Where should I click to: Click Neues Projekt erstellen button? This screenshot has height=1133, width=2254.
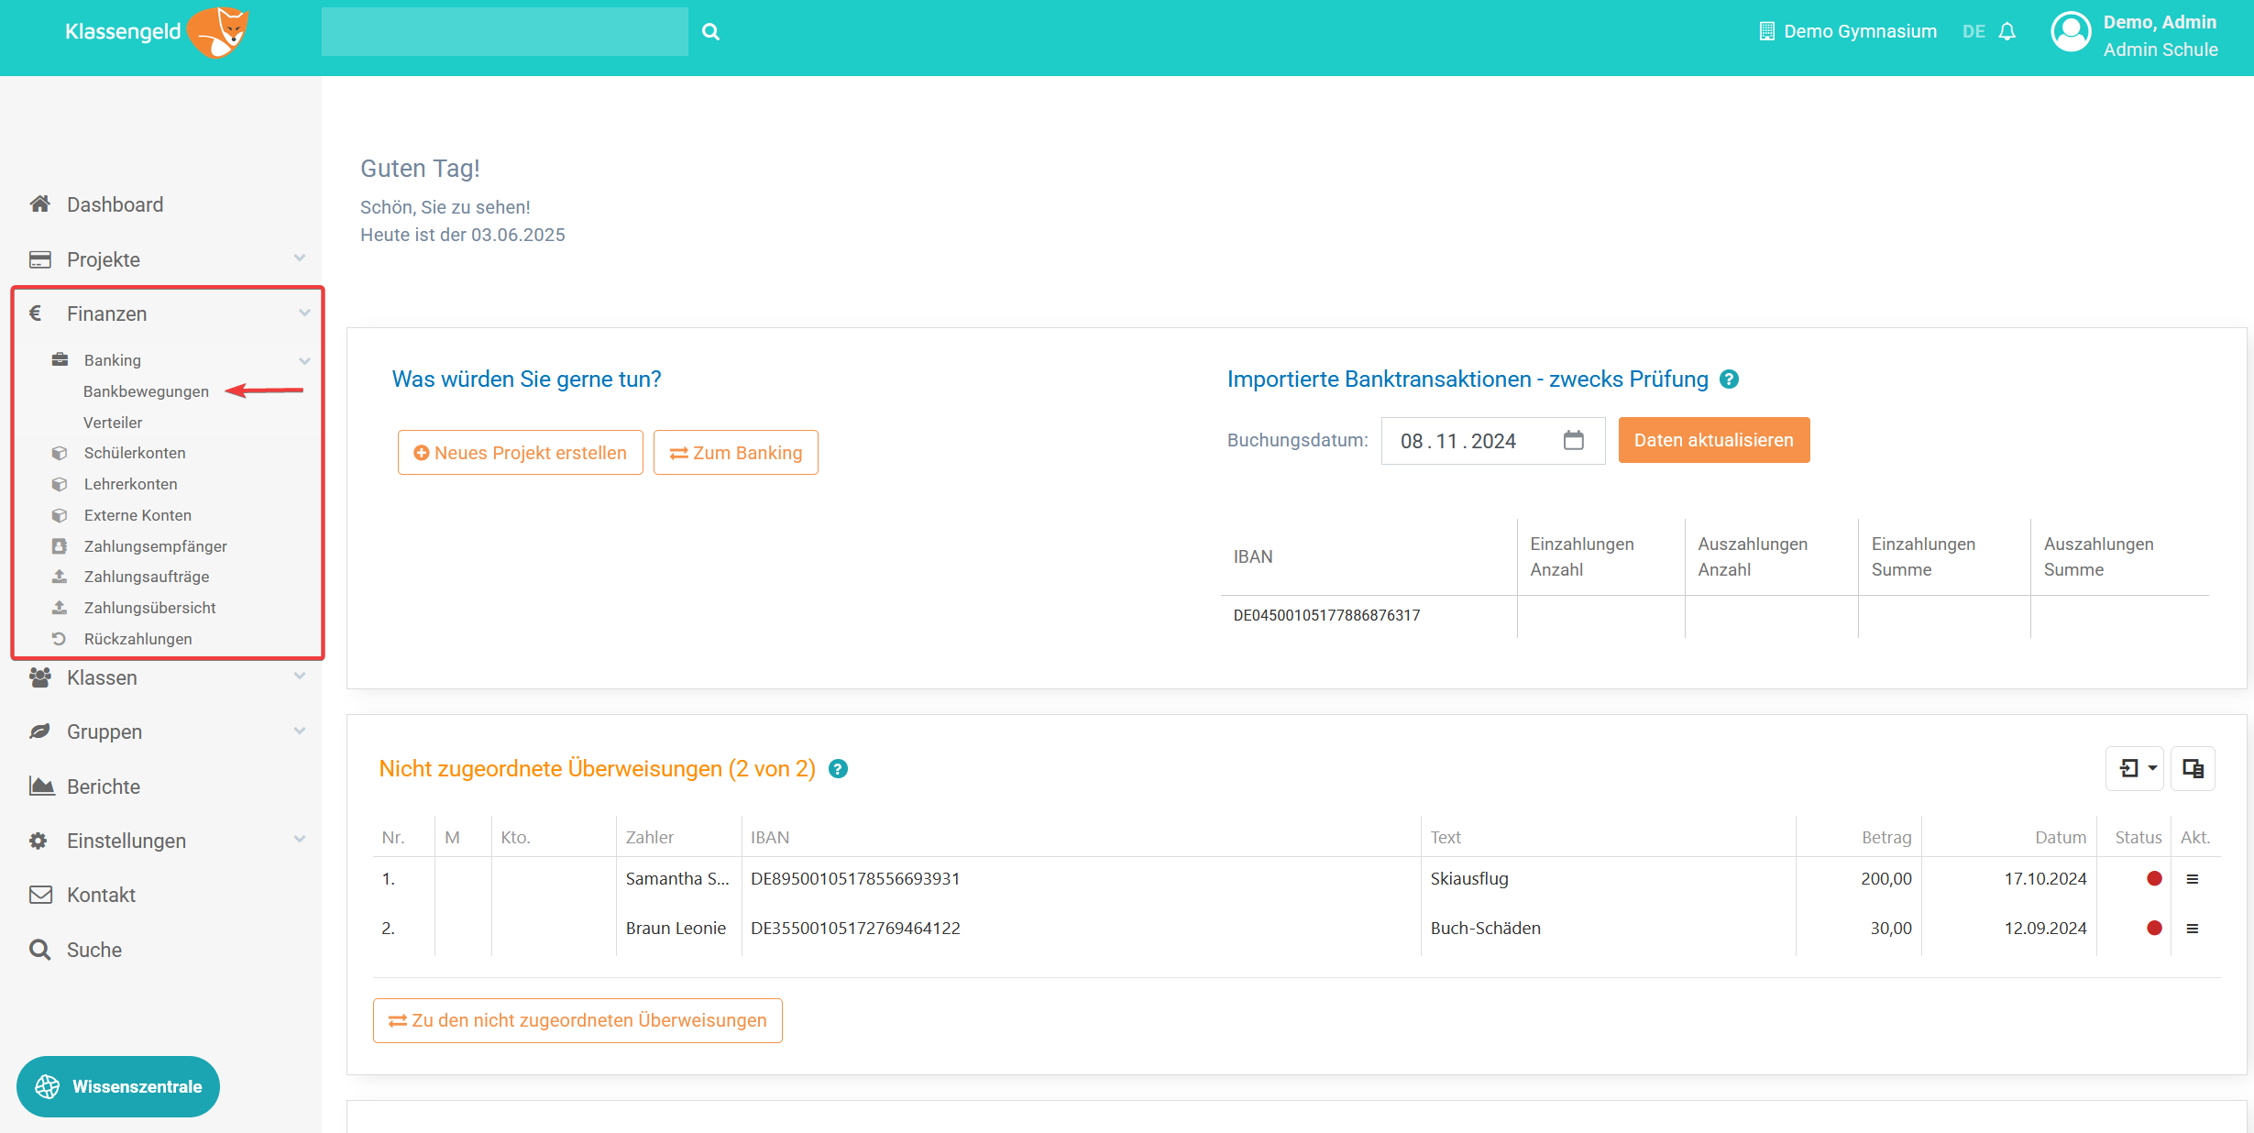click(x=521, y=453)
